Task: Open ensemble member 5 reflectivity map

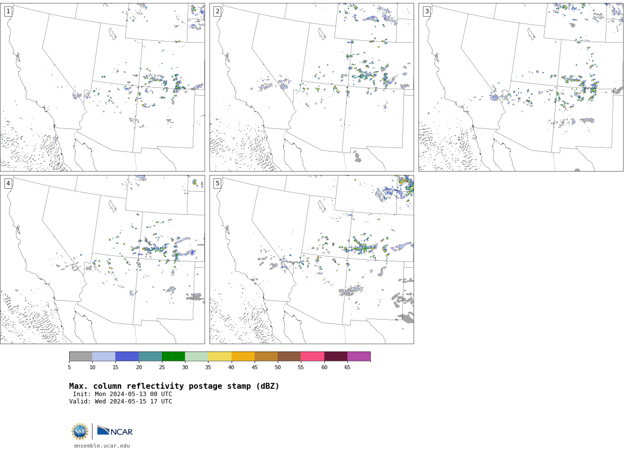Action: pyautogui.click(x=312, y=259)
